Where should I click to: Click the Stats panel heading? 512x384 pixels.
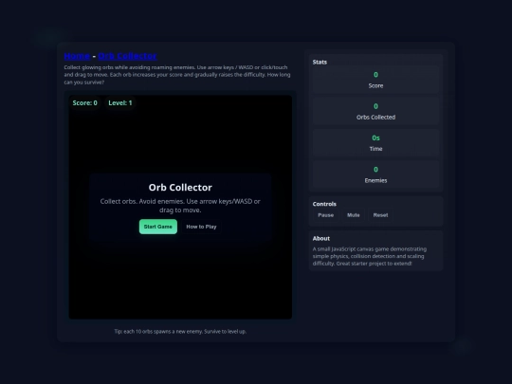pyautogui.click(x=320, y=62)
